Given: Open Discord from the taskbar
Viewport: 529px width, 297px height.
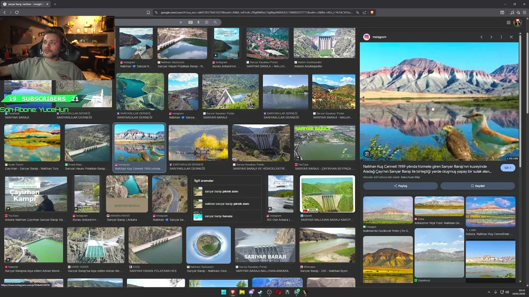Looking at the screenshot, I should (x=251, y=292).
